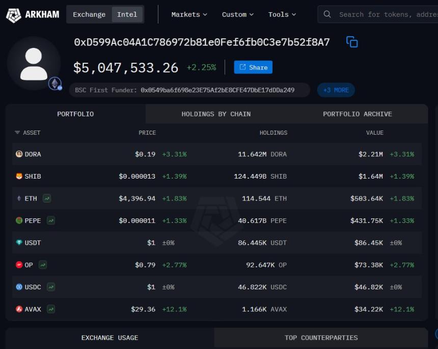Open the chart icon next to USDC
The height and width of the screenshot is (349, 438).
point(52,287)
